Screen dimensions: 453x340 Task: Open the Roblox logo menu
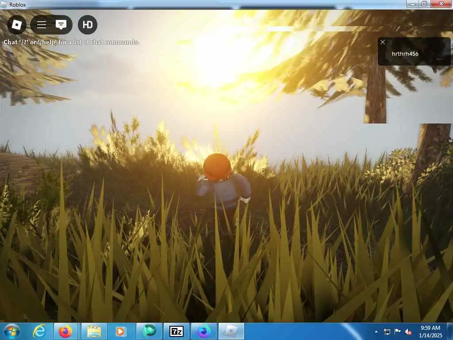coord(17,25)
